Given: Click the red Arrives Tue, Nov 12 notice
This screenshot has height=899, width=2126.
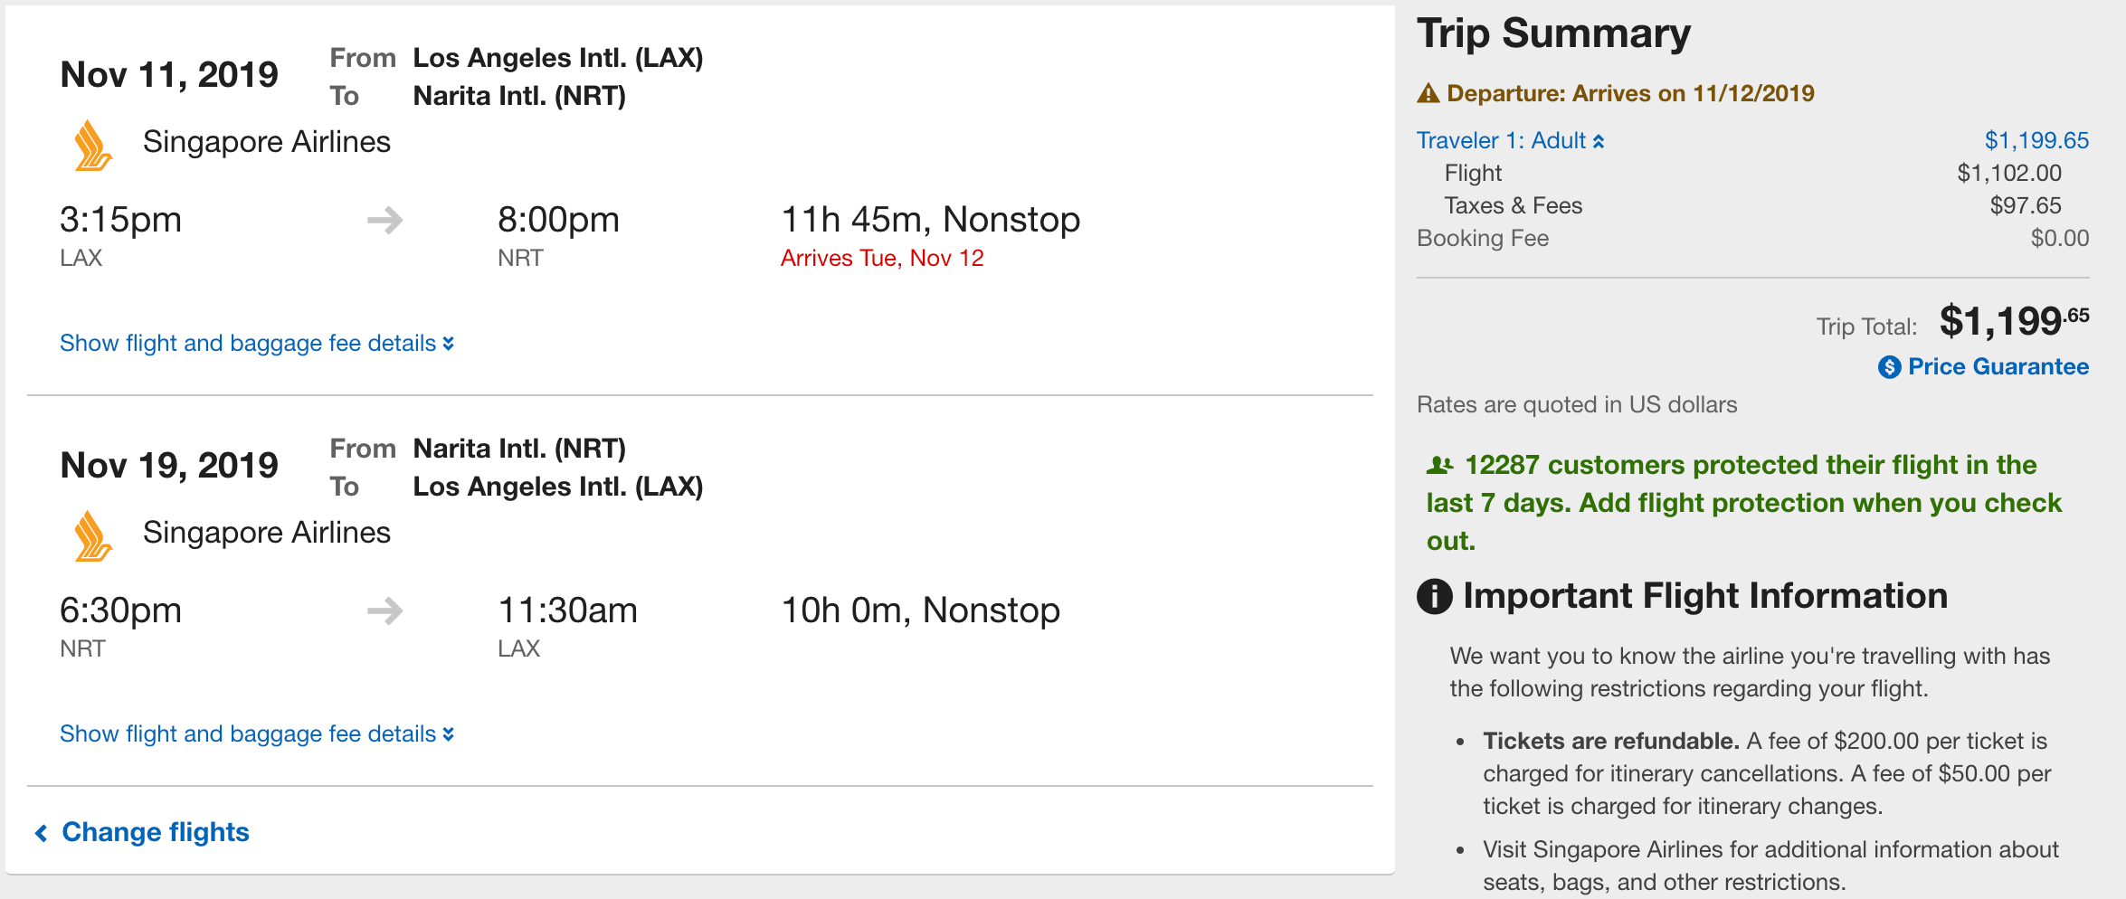Looking at the screenshot, I should pos(882,259).
